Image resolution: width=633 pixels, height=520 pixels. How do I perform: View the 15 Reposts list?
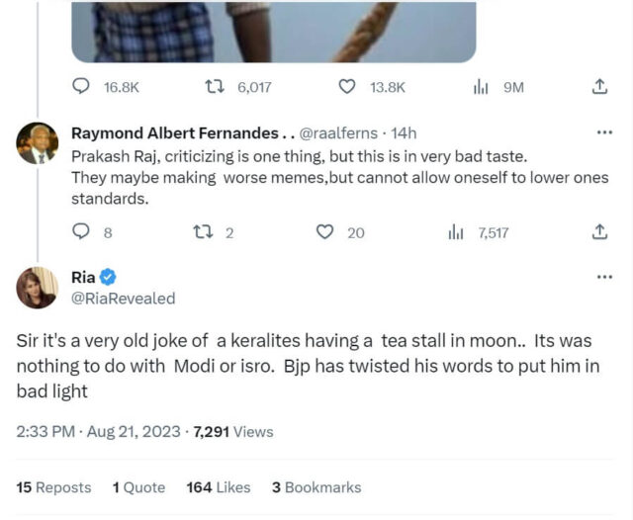click(54, 487)
